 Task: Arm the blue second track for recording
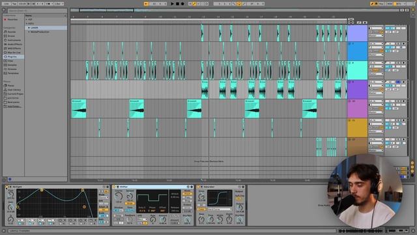pos(403,44)
